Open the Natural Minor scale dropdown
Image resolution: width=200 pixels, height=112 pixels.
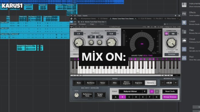coord(133,91)
